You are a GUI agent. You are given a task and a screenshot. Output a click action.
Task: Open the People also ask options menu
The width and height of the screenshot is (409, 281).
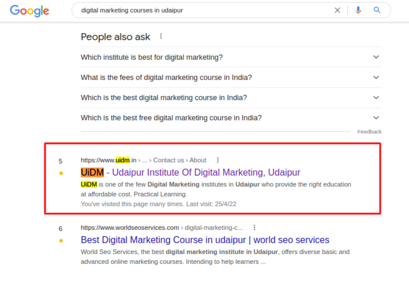coord(161,36)
